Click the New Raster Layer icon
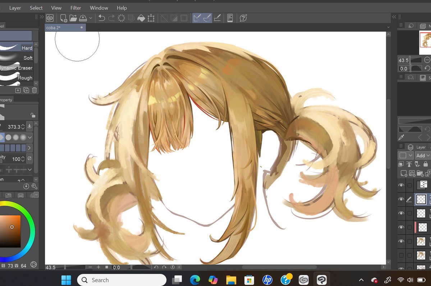 [x=404, y=173]
